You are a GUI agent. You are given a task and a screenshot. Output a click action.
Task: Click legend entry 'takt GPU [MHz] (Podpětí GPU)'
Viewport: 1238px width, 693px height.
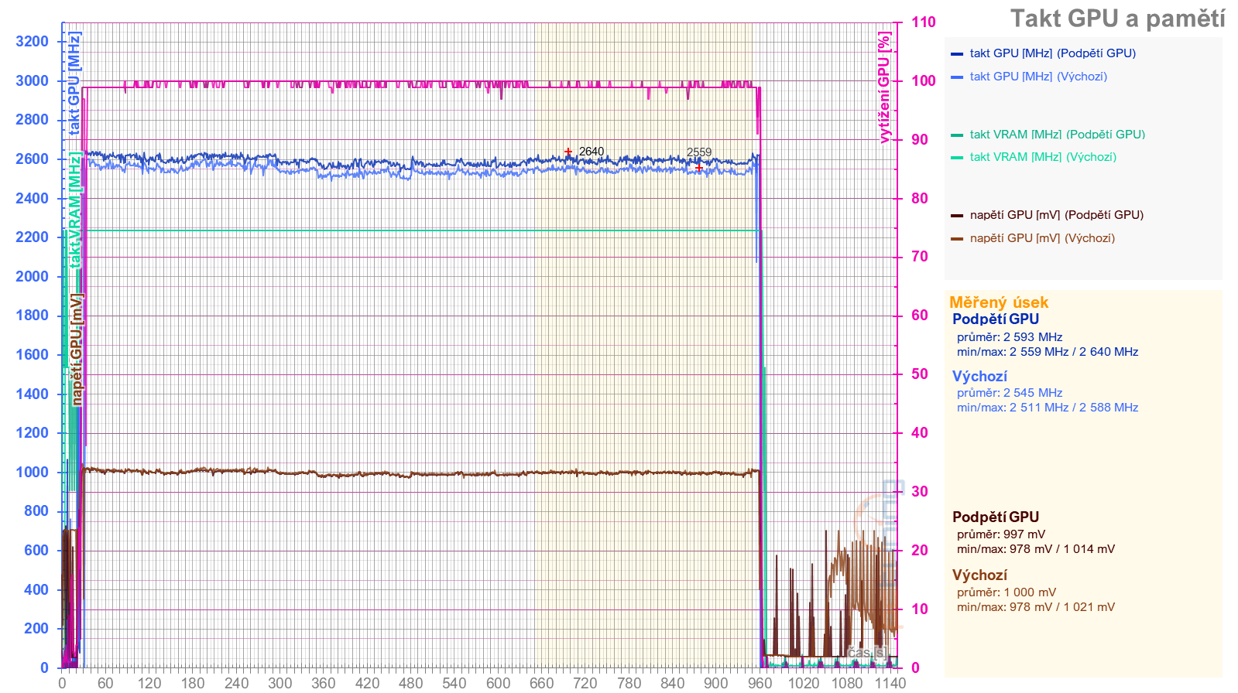[1052, 53]
